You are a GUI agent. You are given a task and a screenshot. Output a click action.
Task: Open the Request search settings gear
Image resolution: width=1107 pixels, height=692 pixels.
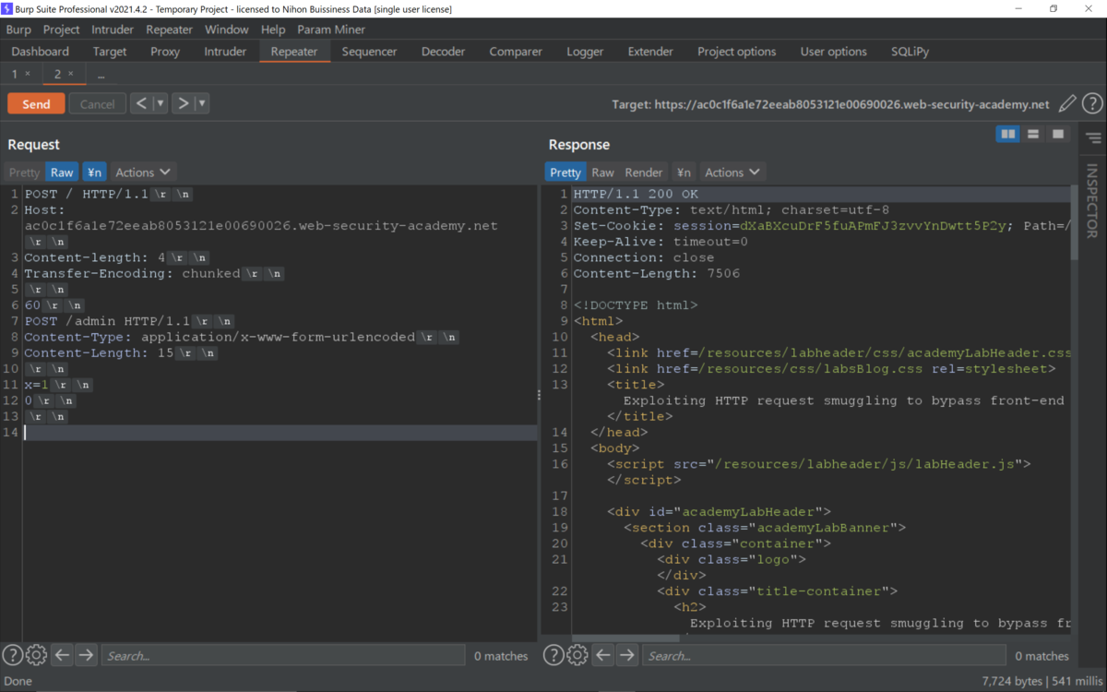(x=36, y=655)
